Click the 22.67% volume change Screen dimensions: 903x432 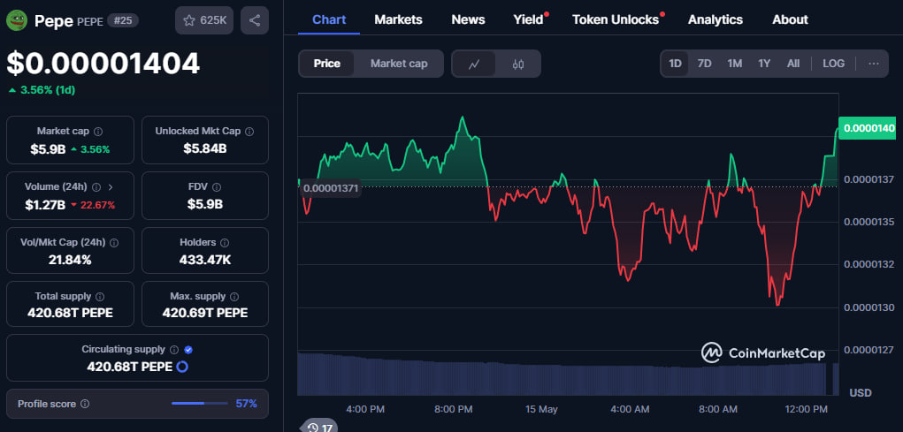tap(97, 205)
